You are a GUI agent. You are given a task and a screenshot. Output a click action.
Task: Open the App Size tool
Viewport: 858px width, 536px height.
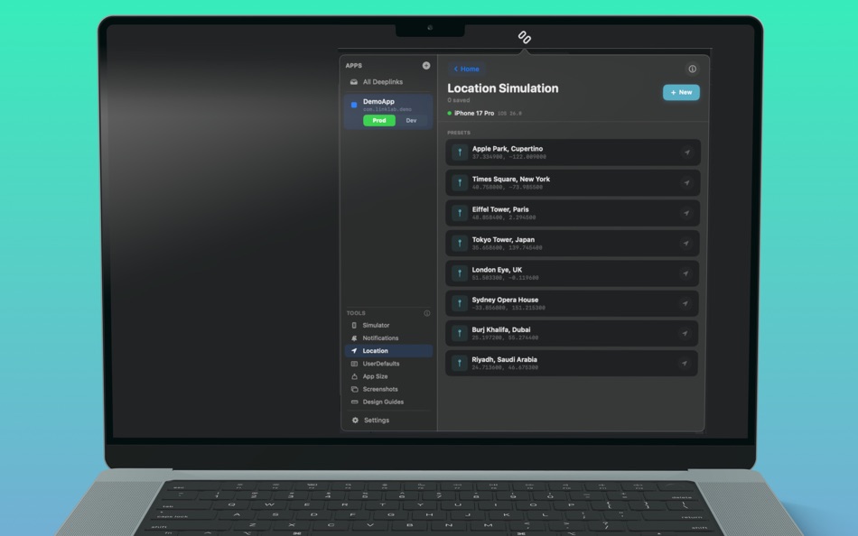pyautogui.click(x=374, y=376)
